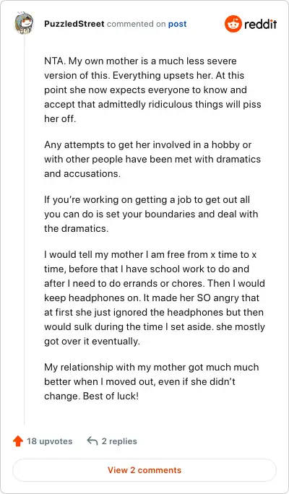Click the paragraph starting "My relationship with my mother"

tap(151, 381)
